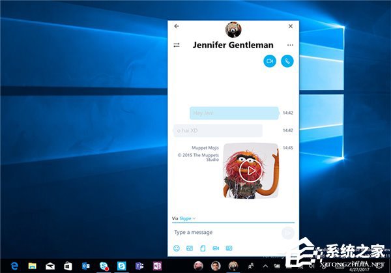Go back using the arrow in chat window

coord(177,26)
